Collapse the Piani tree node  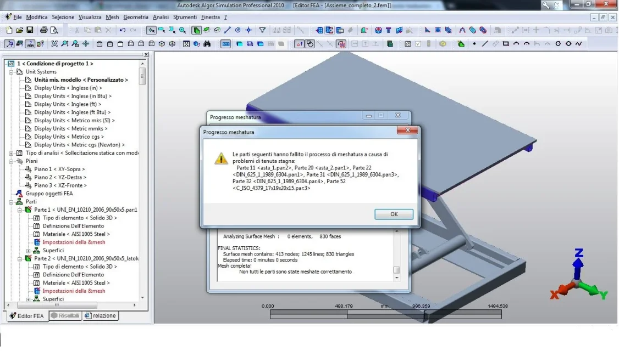(x=12, y=161)
